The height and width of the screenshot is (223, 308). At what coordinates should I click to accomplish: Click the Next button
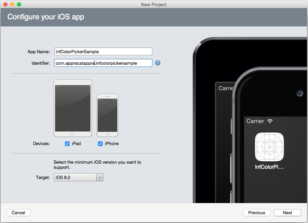[x=287, y=212]
